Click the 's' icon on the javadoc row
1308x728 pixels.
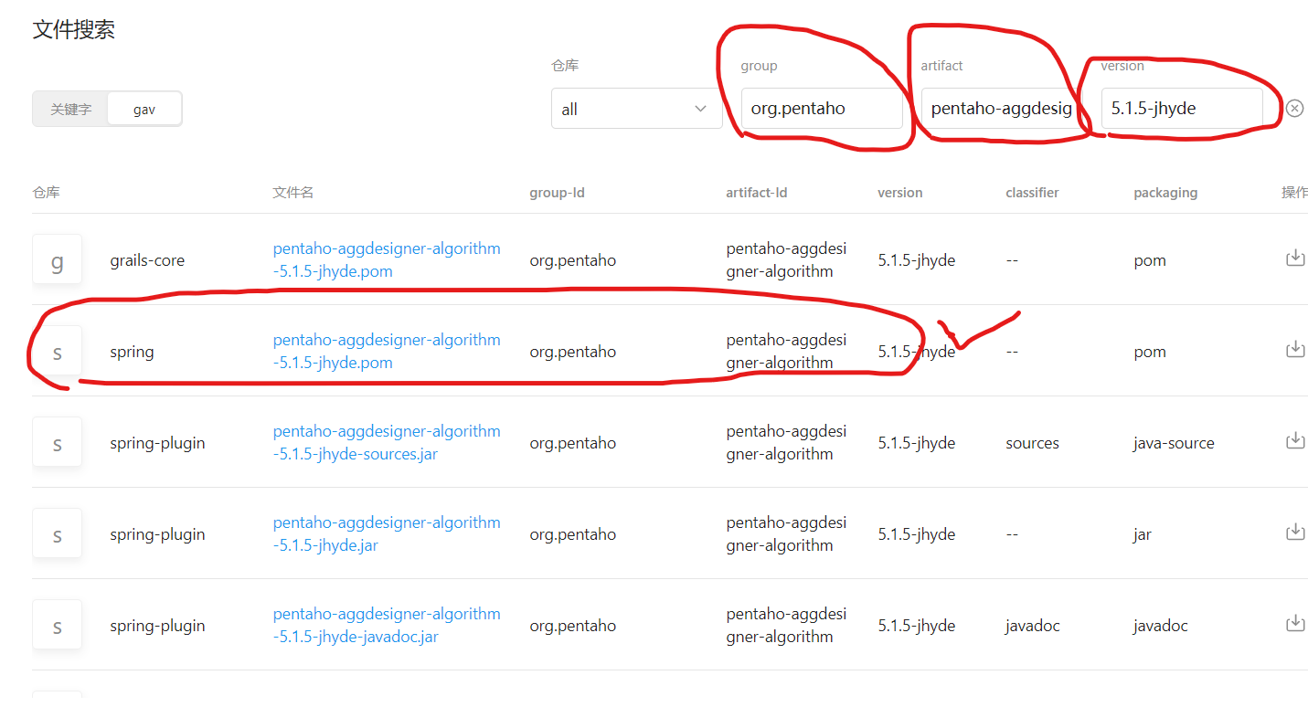[57, 624]
